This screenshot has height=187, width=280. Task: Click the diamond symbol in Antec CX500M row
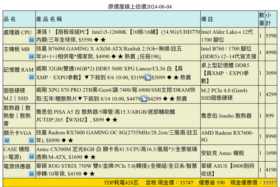tap(86, 157)
